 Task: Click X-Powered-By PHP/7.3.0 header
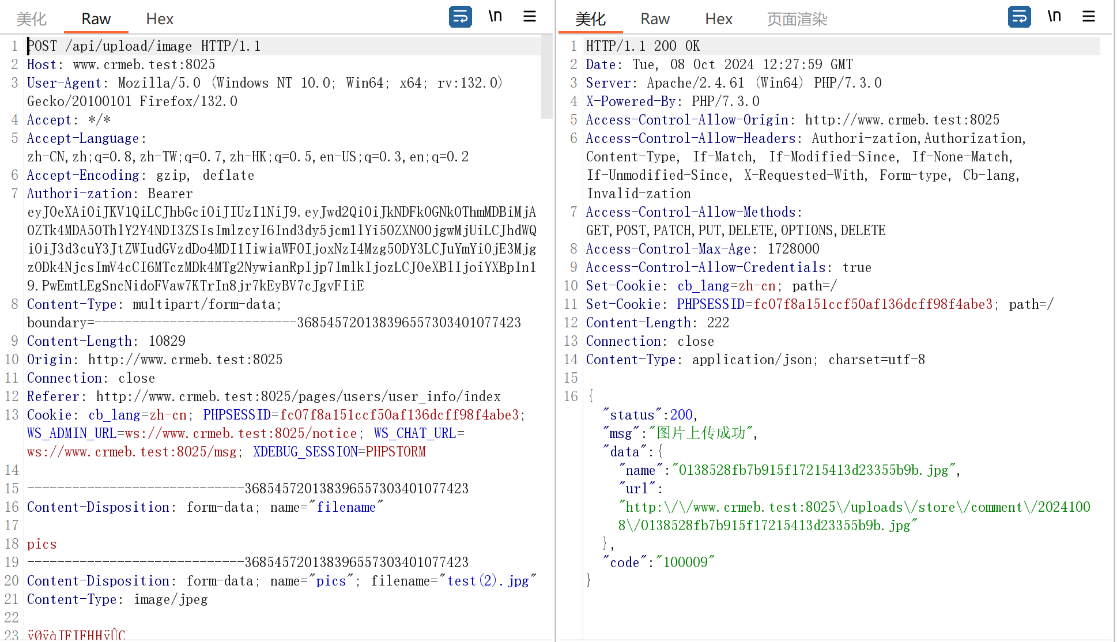click(673, 101)
